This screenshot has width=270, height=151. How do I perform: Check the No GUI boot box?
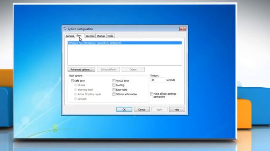point(114,81)
